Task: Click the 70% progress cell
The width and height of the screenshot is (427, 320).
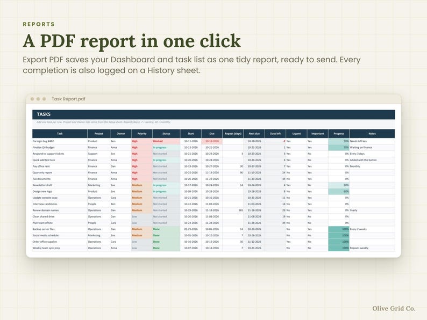Action: 339,148
